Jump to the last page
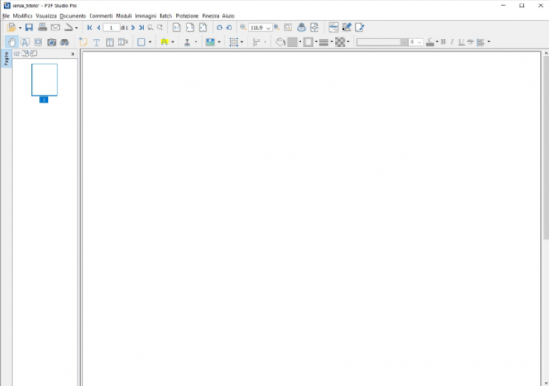The image size is (549, 386). point(142,28)
